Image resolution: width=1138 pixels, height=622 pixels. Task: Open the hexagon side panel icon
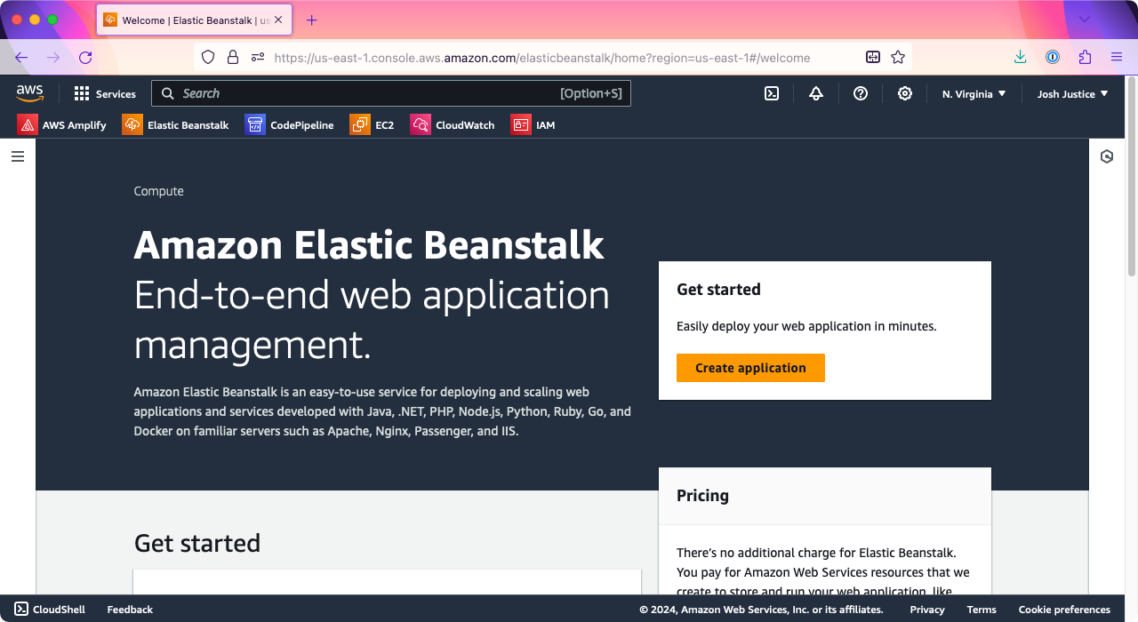pyautogui.click(x=1107, y=156)
